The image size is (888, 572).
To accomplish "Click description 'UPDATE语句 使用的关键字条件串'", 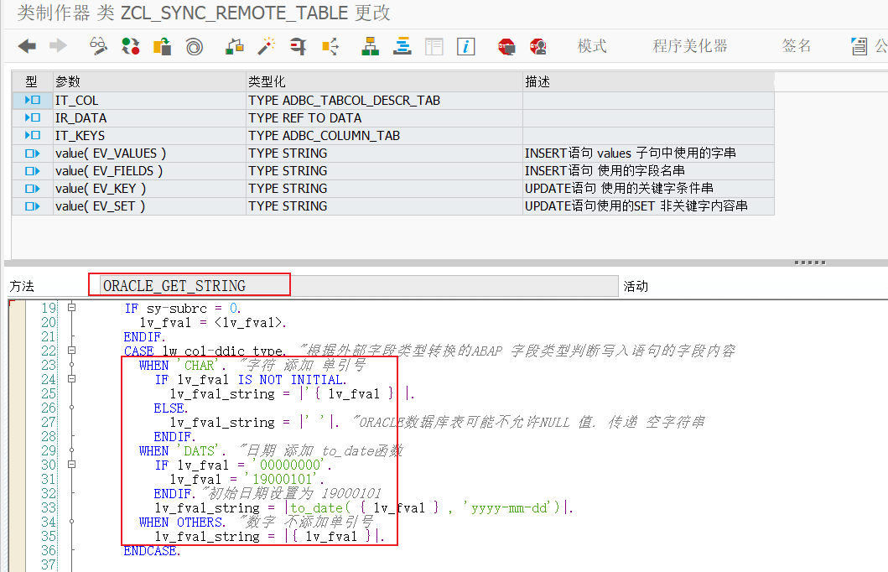I will pyautogui.click(x=619, y=188).
